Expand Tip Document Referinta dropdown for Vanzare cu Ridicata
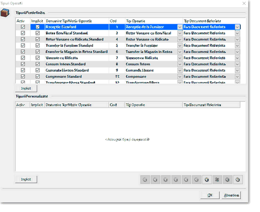260x212 pixels. (238, 58)
